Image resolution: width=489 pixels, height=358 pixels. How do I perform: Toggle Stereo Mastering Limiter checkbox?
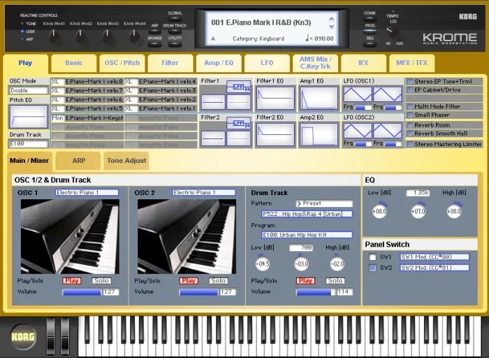click(x=410, y=144)
